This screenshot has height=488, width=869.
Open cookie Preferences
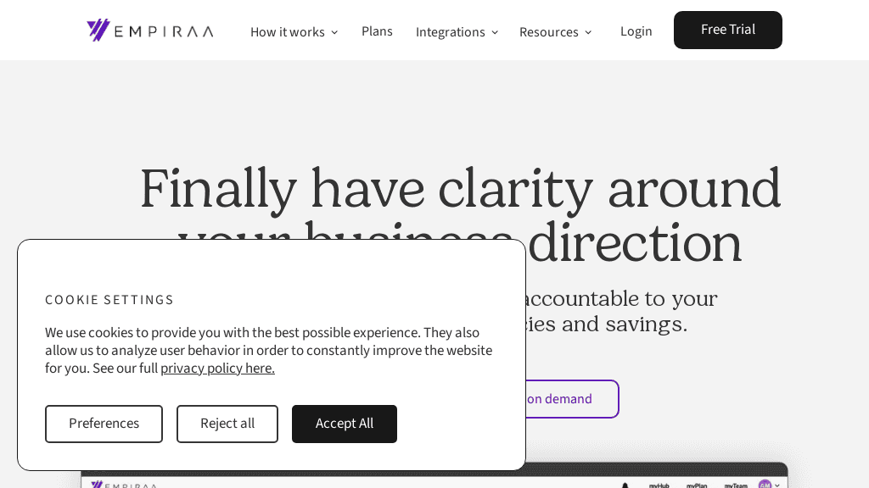coord(104,424)
